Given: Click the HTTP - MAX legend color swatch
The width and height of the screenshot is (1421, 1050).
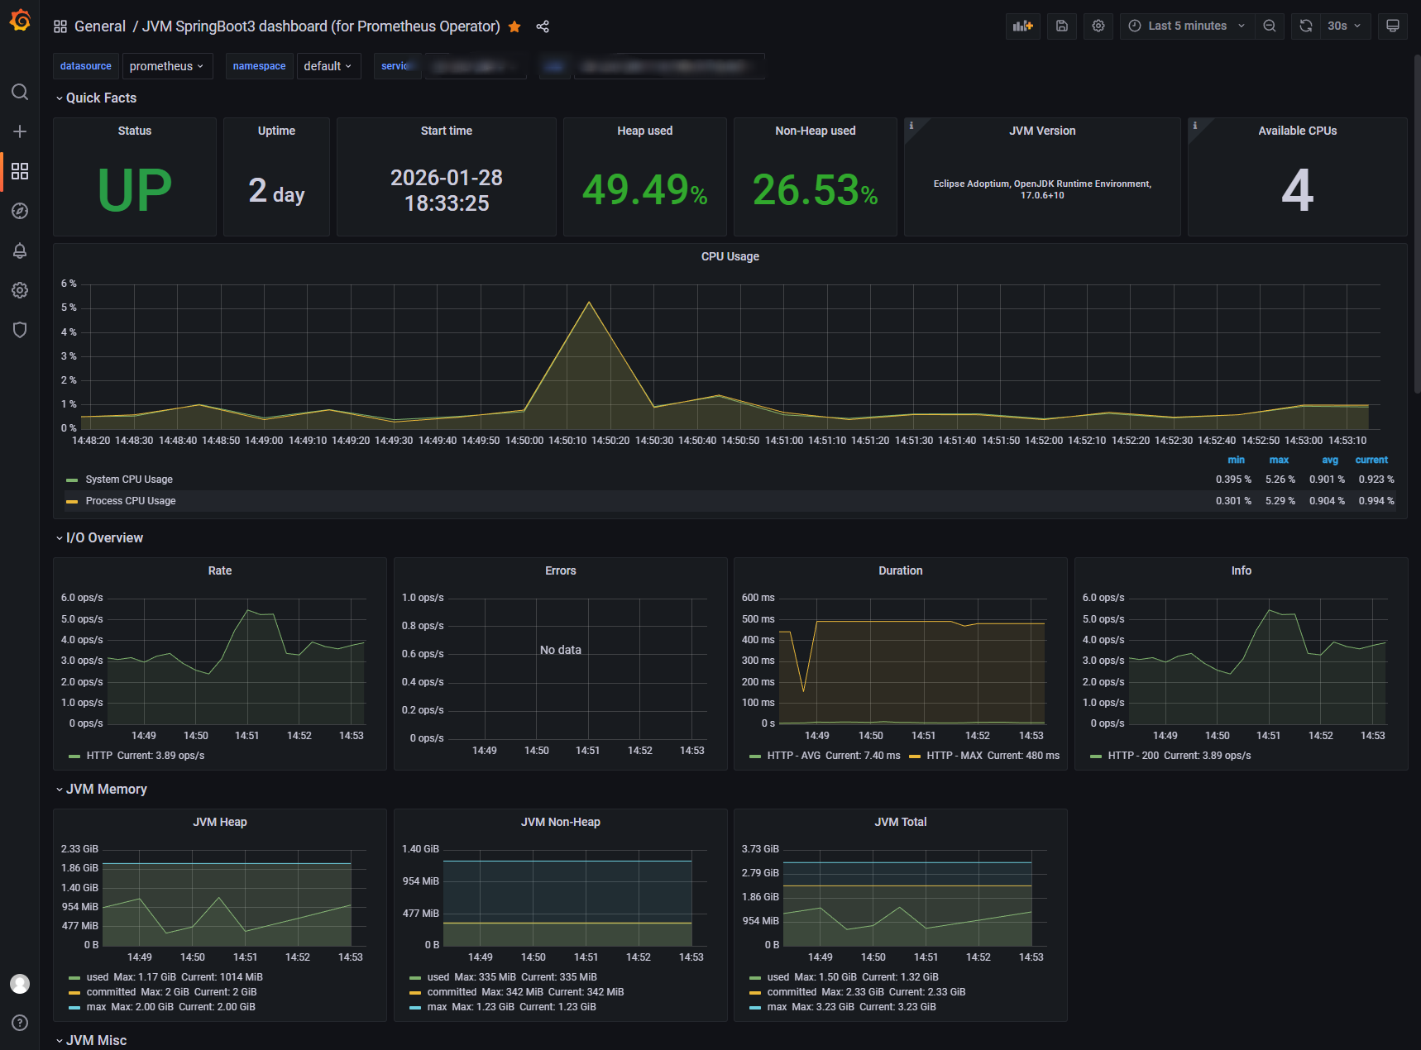Looking at the screenshot, I should [x=915, y=756].
